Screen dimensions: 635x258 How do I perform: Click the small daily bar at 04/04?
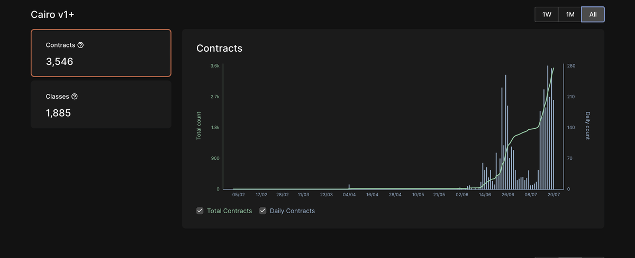click(x=349, y=187)
